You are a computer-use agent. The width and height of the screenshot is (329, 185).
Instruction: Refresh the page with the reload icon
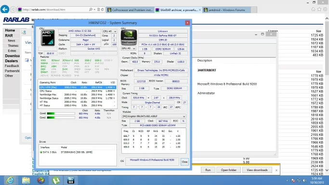point(103,10)
